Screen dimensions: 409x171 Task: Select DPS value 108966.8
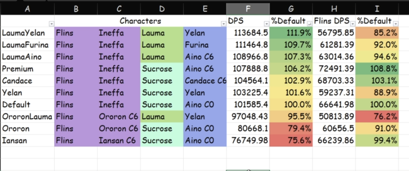[x=248, y=57]
